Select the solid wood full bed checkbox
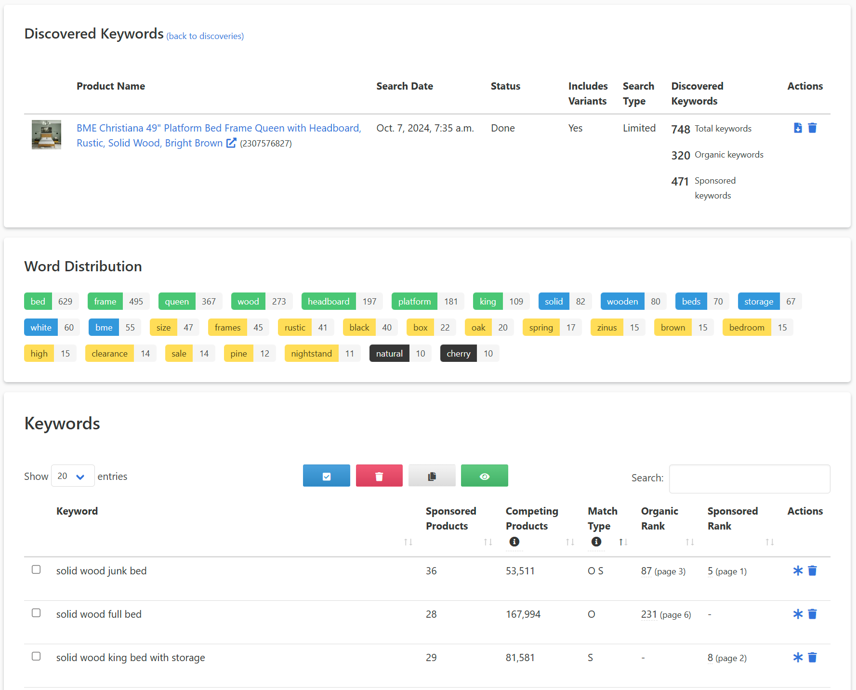 (x=36, y=613)
